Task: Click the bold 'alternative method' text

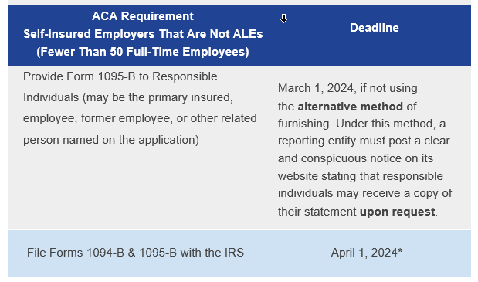Action: [351, 107]
